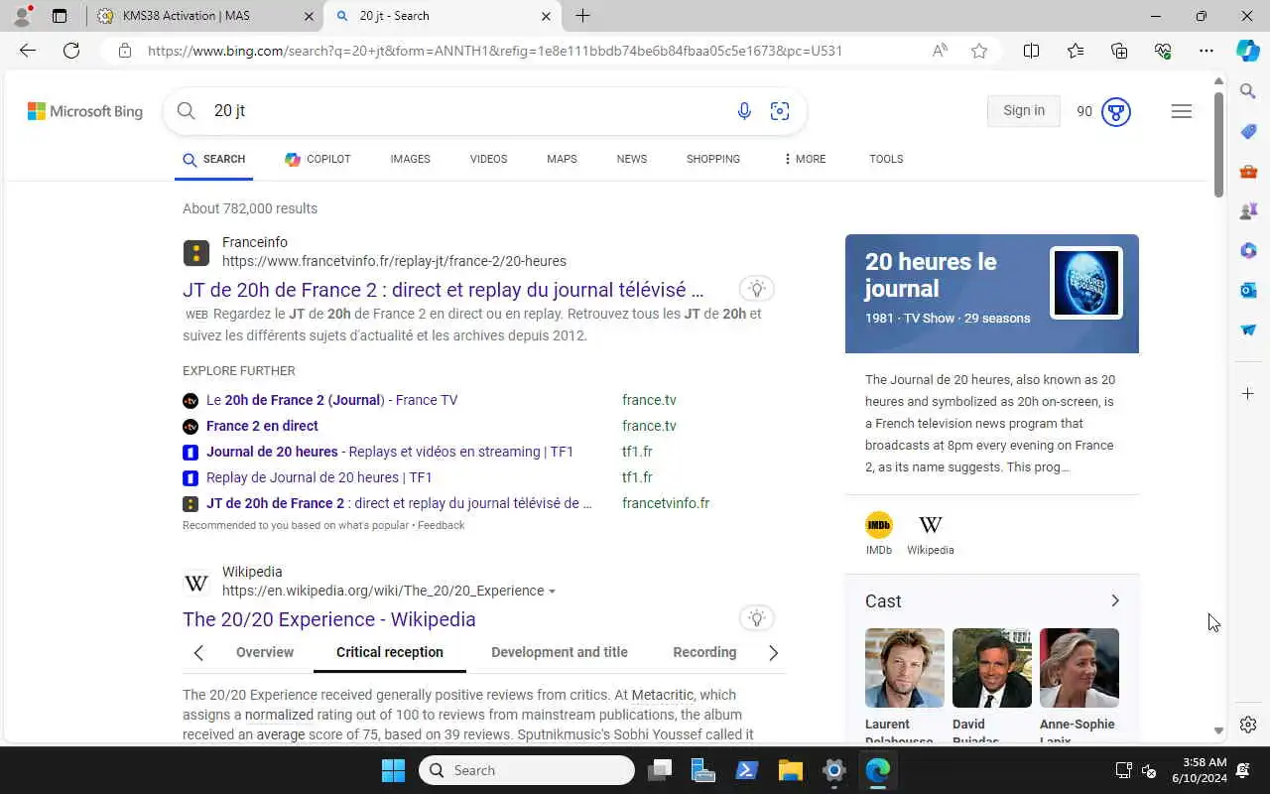Screen dimensions: 1270x794
Task: Open the Copilot icon in Edge toolbar
Action: click(x=1248, y=51)
